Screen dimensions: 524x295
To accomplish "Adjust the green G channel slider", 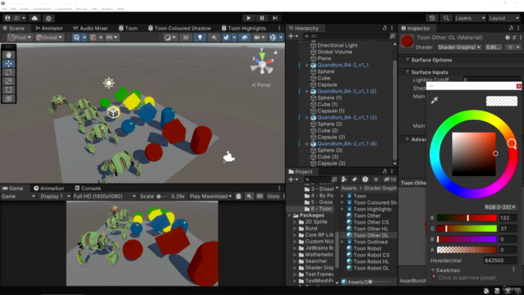I will coord(467,229).
